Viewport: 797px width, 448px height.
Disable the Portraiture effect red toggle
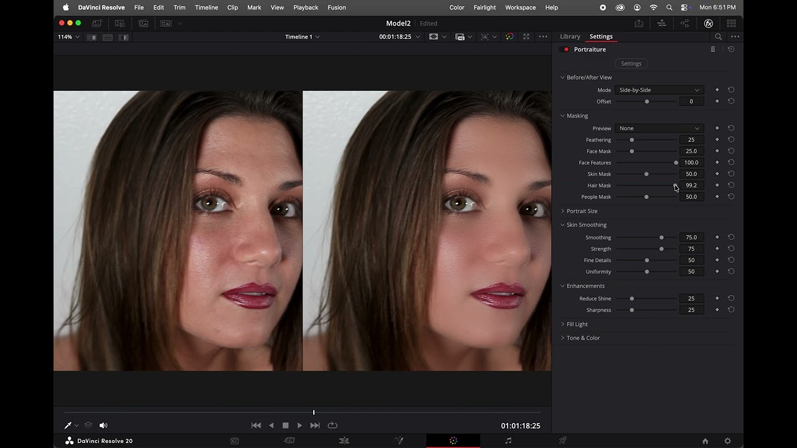[x=565, y=49]
